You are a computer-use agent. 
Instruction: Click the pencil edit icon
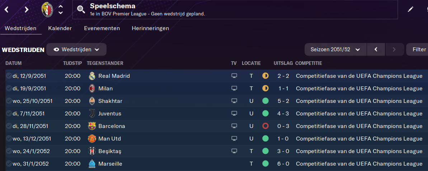[x=410, y=9]
